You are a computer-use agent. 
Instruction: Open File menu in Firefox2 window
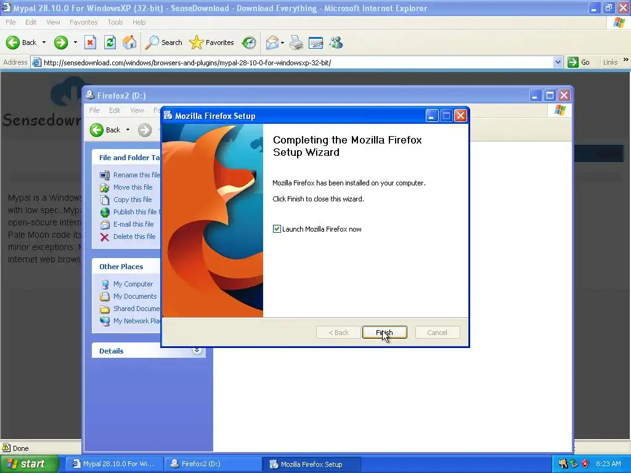tap(94, 110)
